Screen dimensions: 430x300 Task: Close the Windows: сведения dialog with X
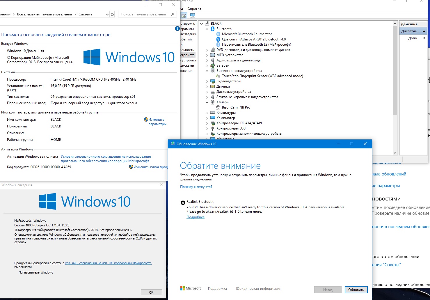[x=161, y=185]
